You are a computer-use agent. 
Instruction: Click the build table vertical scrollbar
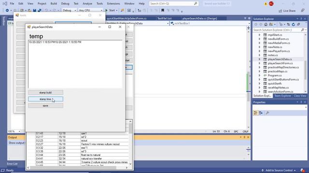130,143
